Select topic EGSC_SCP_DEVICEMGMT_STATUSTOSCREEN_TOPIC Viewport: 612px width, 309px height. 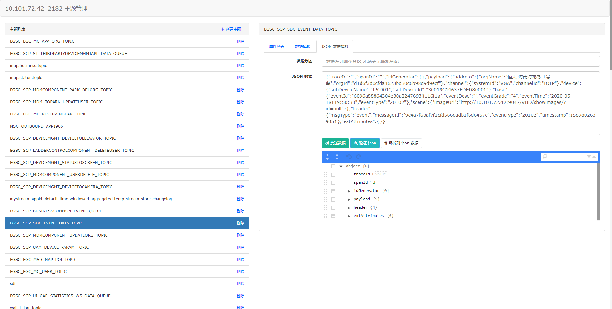click(127, 163)
